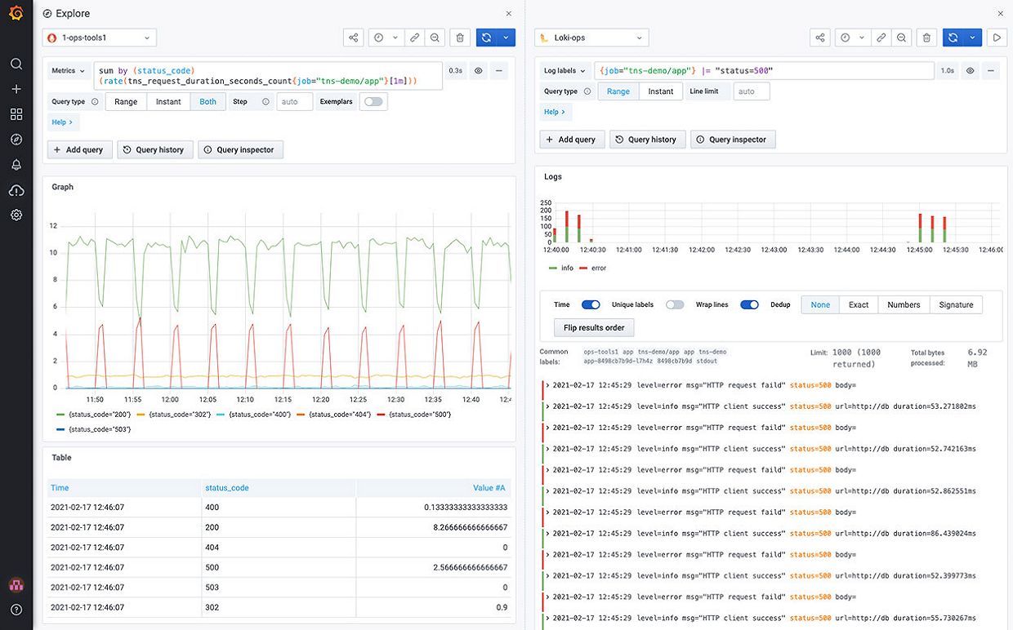Click Add query in the Loki panel
This screenshot has height=630, width=1013.
(572, 139)
